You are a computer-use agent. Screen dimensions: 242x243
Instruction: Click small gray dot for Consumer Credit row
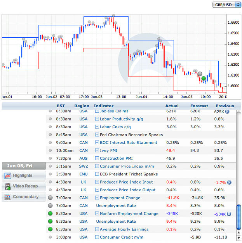50,237
